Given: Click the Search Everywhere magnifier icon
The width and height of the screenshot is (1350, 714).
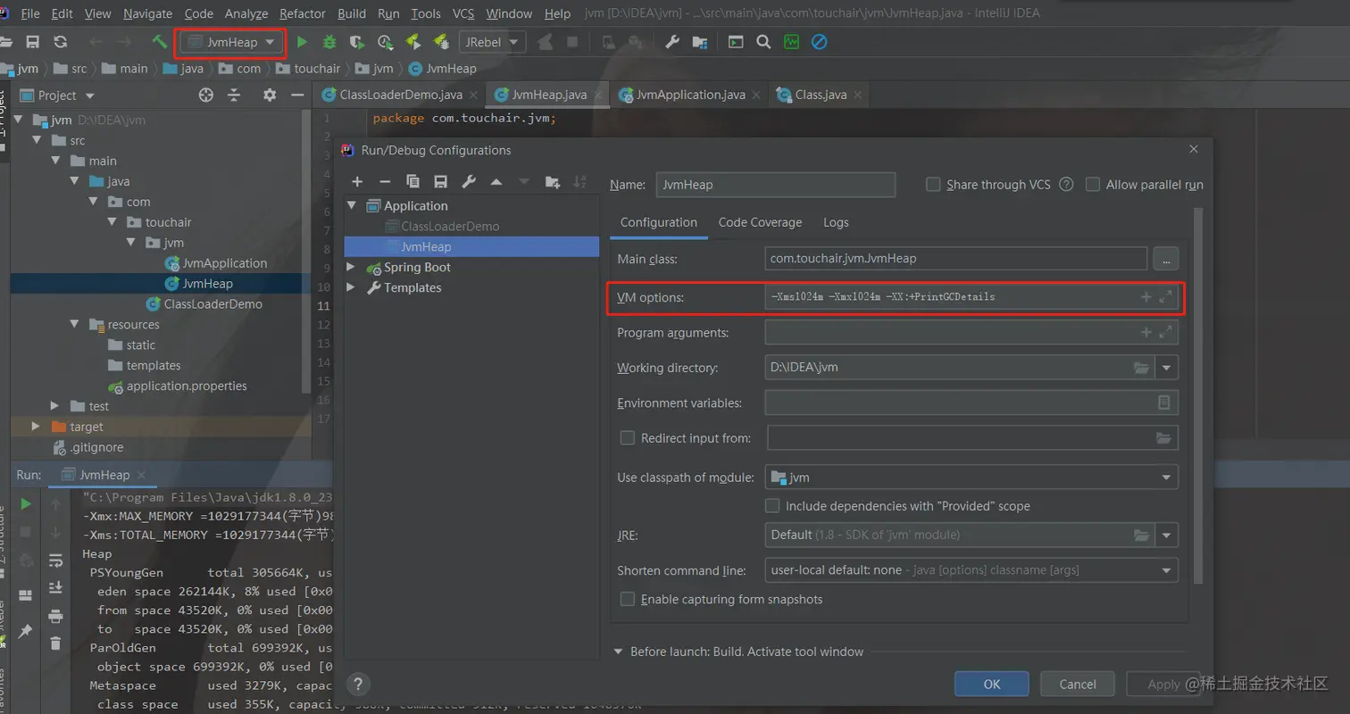Looking at the screenshot, I should coord(763,42).
